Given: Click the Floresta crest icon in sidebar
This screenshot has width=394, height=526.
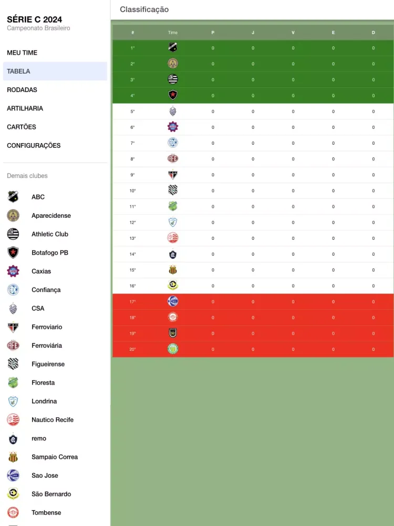Looking at the screenshot, I should pyautogui.click(x=13, y=382).
